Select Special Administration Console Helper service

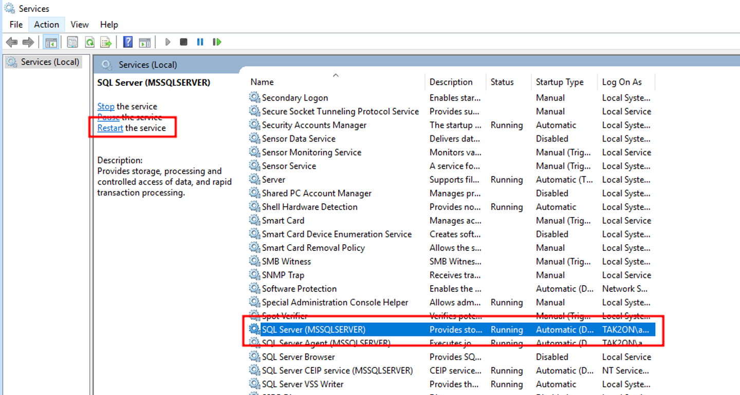pos(451,302)
